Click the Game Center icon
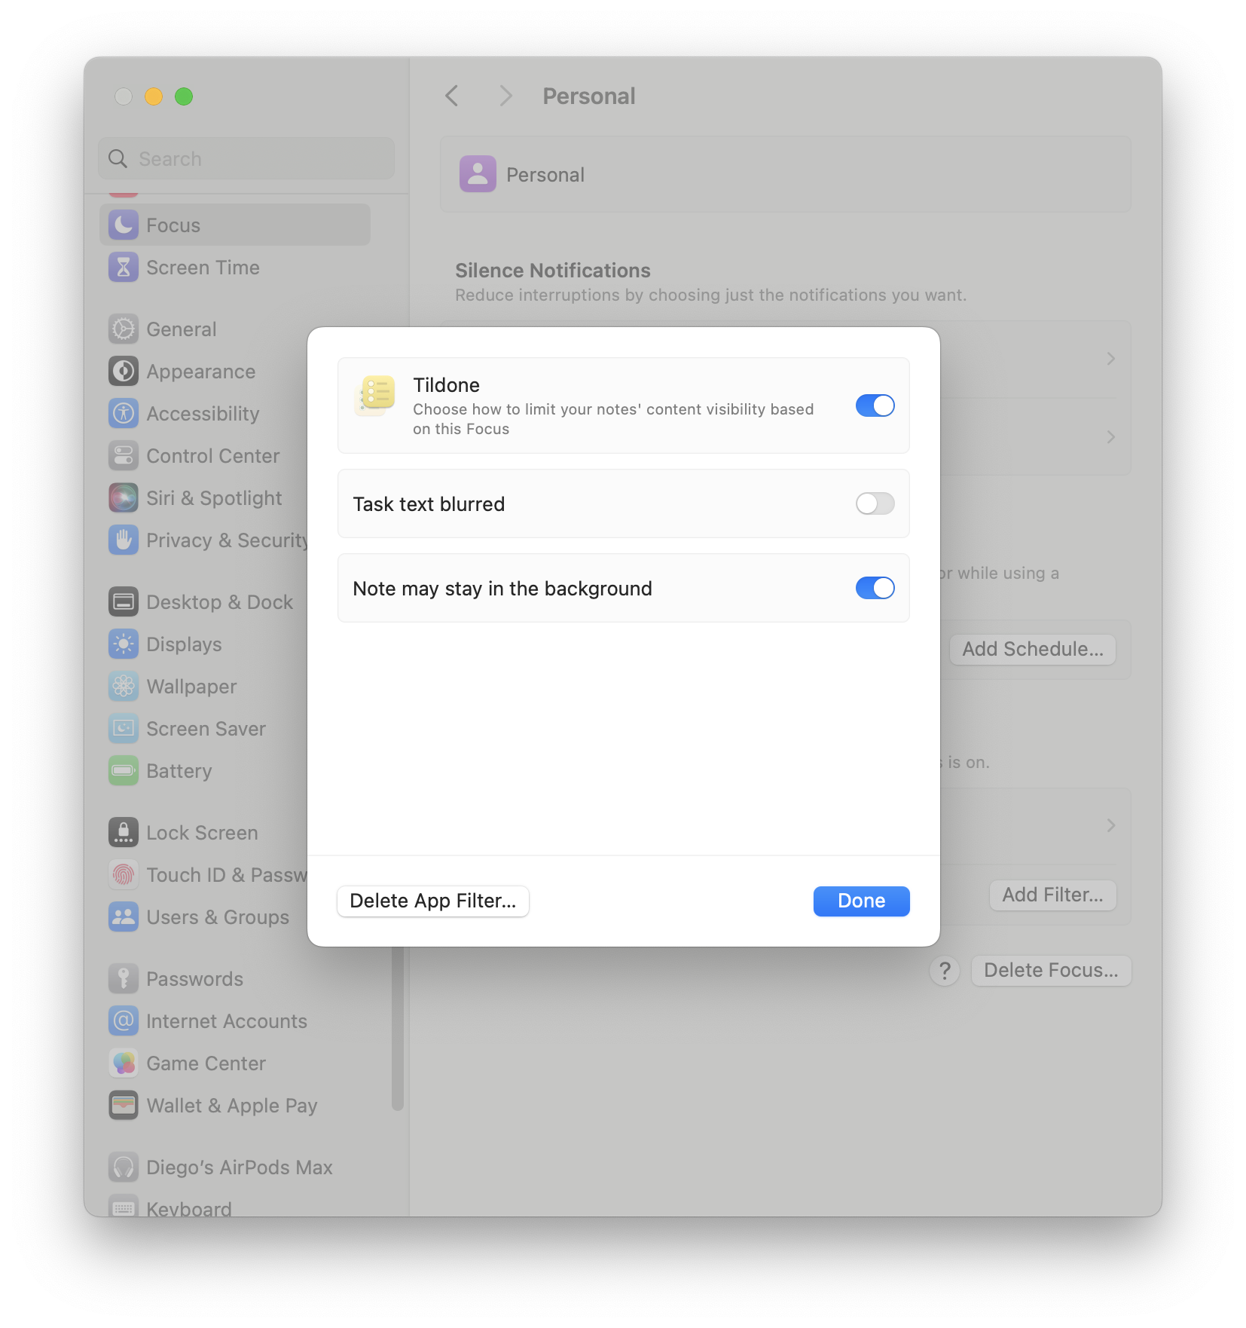Image resolution: width=1246 pixels, height=1328 pixels. [x=124, y=1063]
